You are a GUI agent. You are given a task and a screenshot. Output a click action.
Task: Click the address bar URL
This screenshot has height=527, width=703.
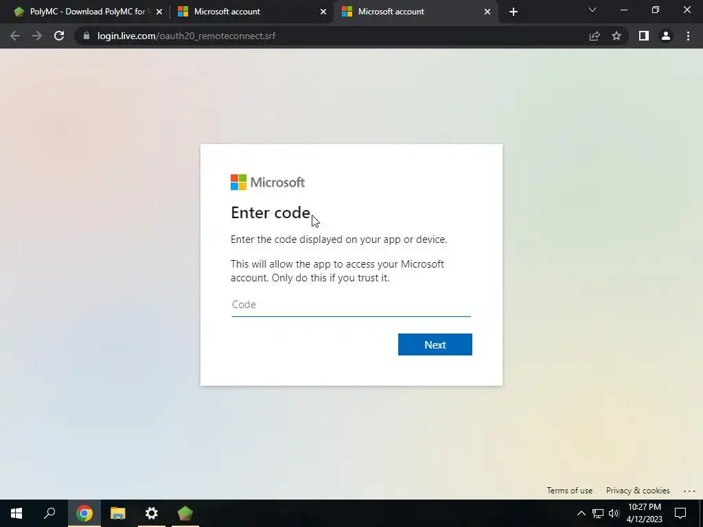(186, 36)
